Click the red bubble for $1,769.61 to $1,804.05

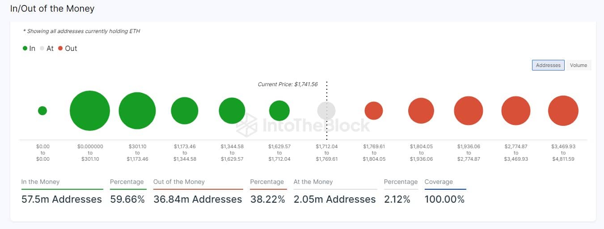coord(374,111)
